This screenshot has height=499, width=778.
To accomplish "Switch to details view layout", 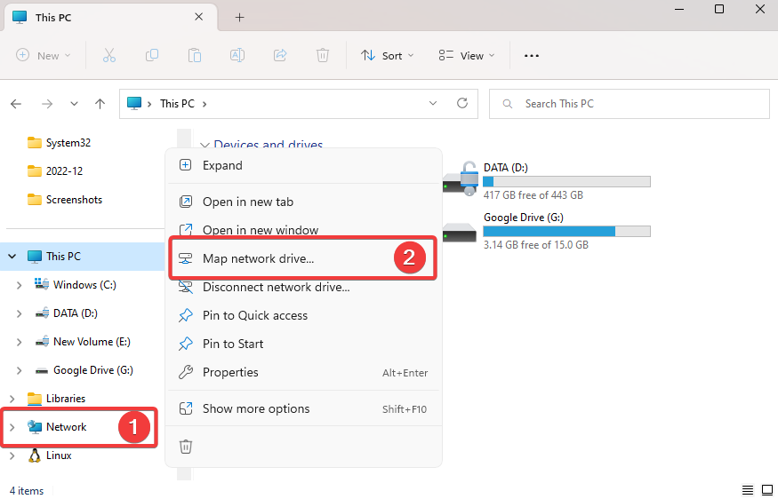I will pyautogui.click(x=748, y=490).
